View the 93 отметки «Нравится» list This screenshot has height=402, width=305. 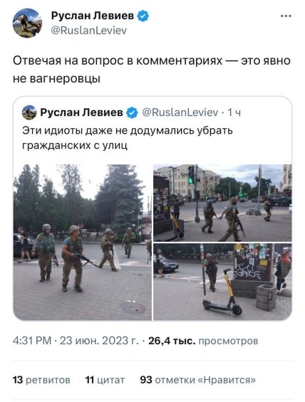[x=198, y=380]
